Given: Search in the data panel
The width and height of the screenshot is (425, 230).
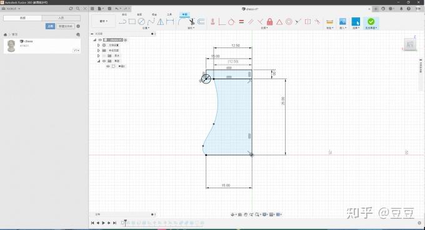Looking at the screenshot, I should click(77, 9).
